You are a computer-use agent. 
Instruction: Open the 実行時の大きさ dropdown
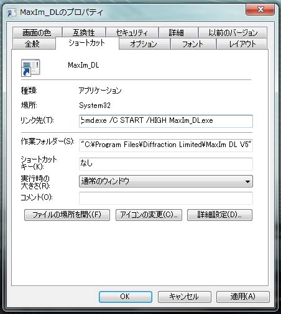166,181
